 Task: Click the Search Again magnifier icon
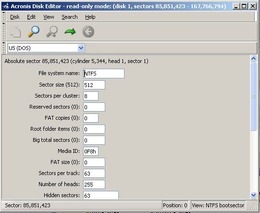(52, 32)
